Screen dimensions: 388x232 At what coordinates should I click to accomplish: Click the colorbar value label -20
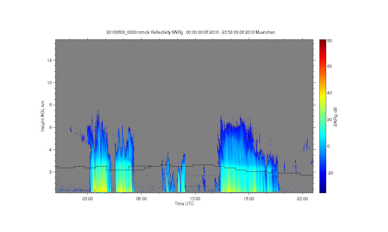[330, 173]
